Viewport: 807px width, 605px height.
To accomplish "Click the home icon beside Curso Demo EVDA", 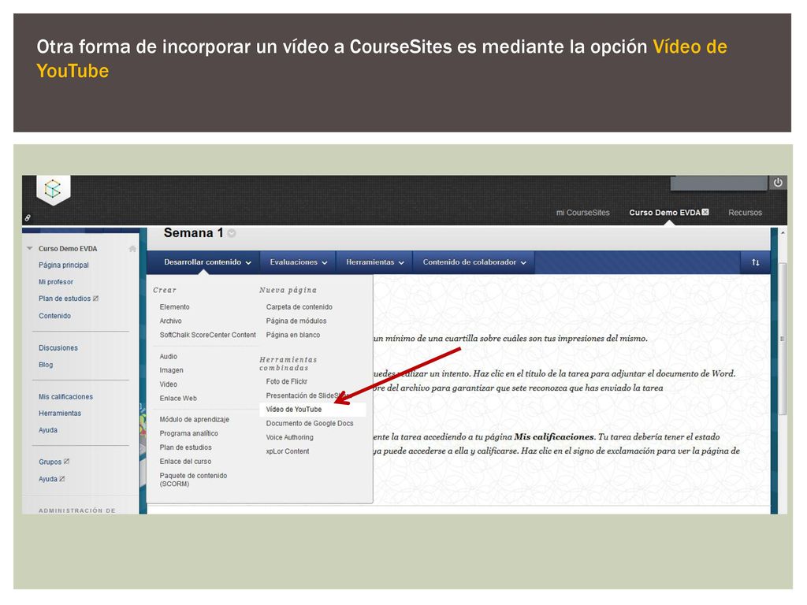I will pos(132,249).
